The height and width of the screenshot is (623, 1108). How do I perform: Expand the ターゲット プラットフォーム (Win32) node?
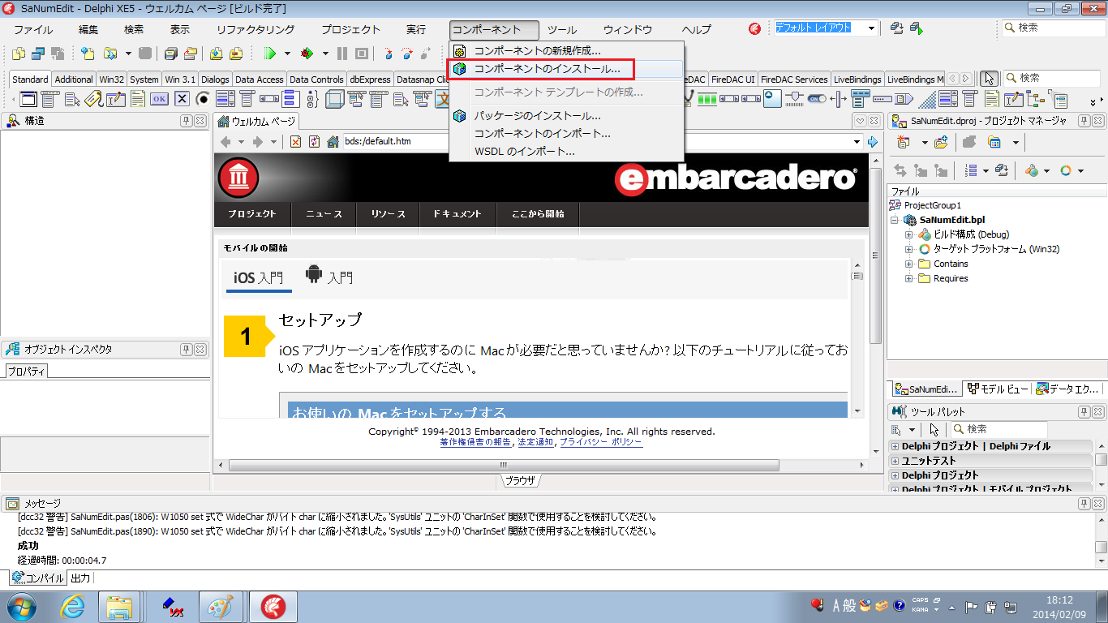(909, 249)
